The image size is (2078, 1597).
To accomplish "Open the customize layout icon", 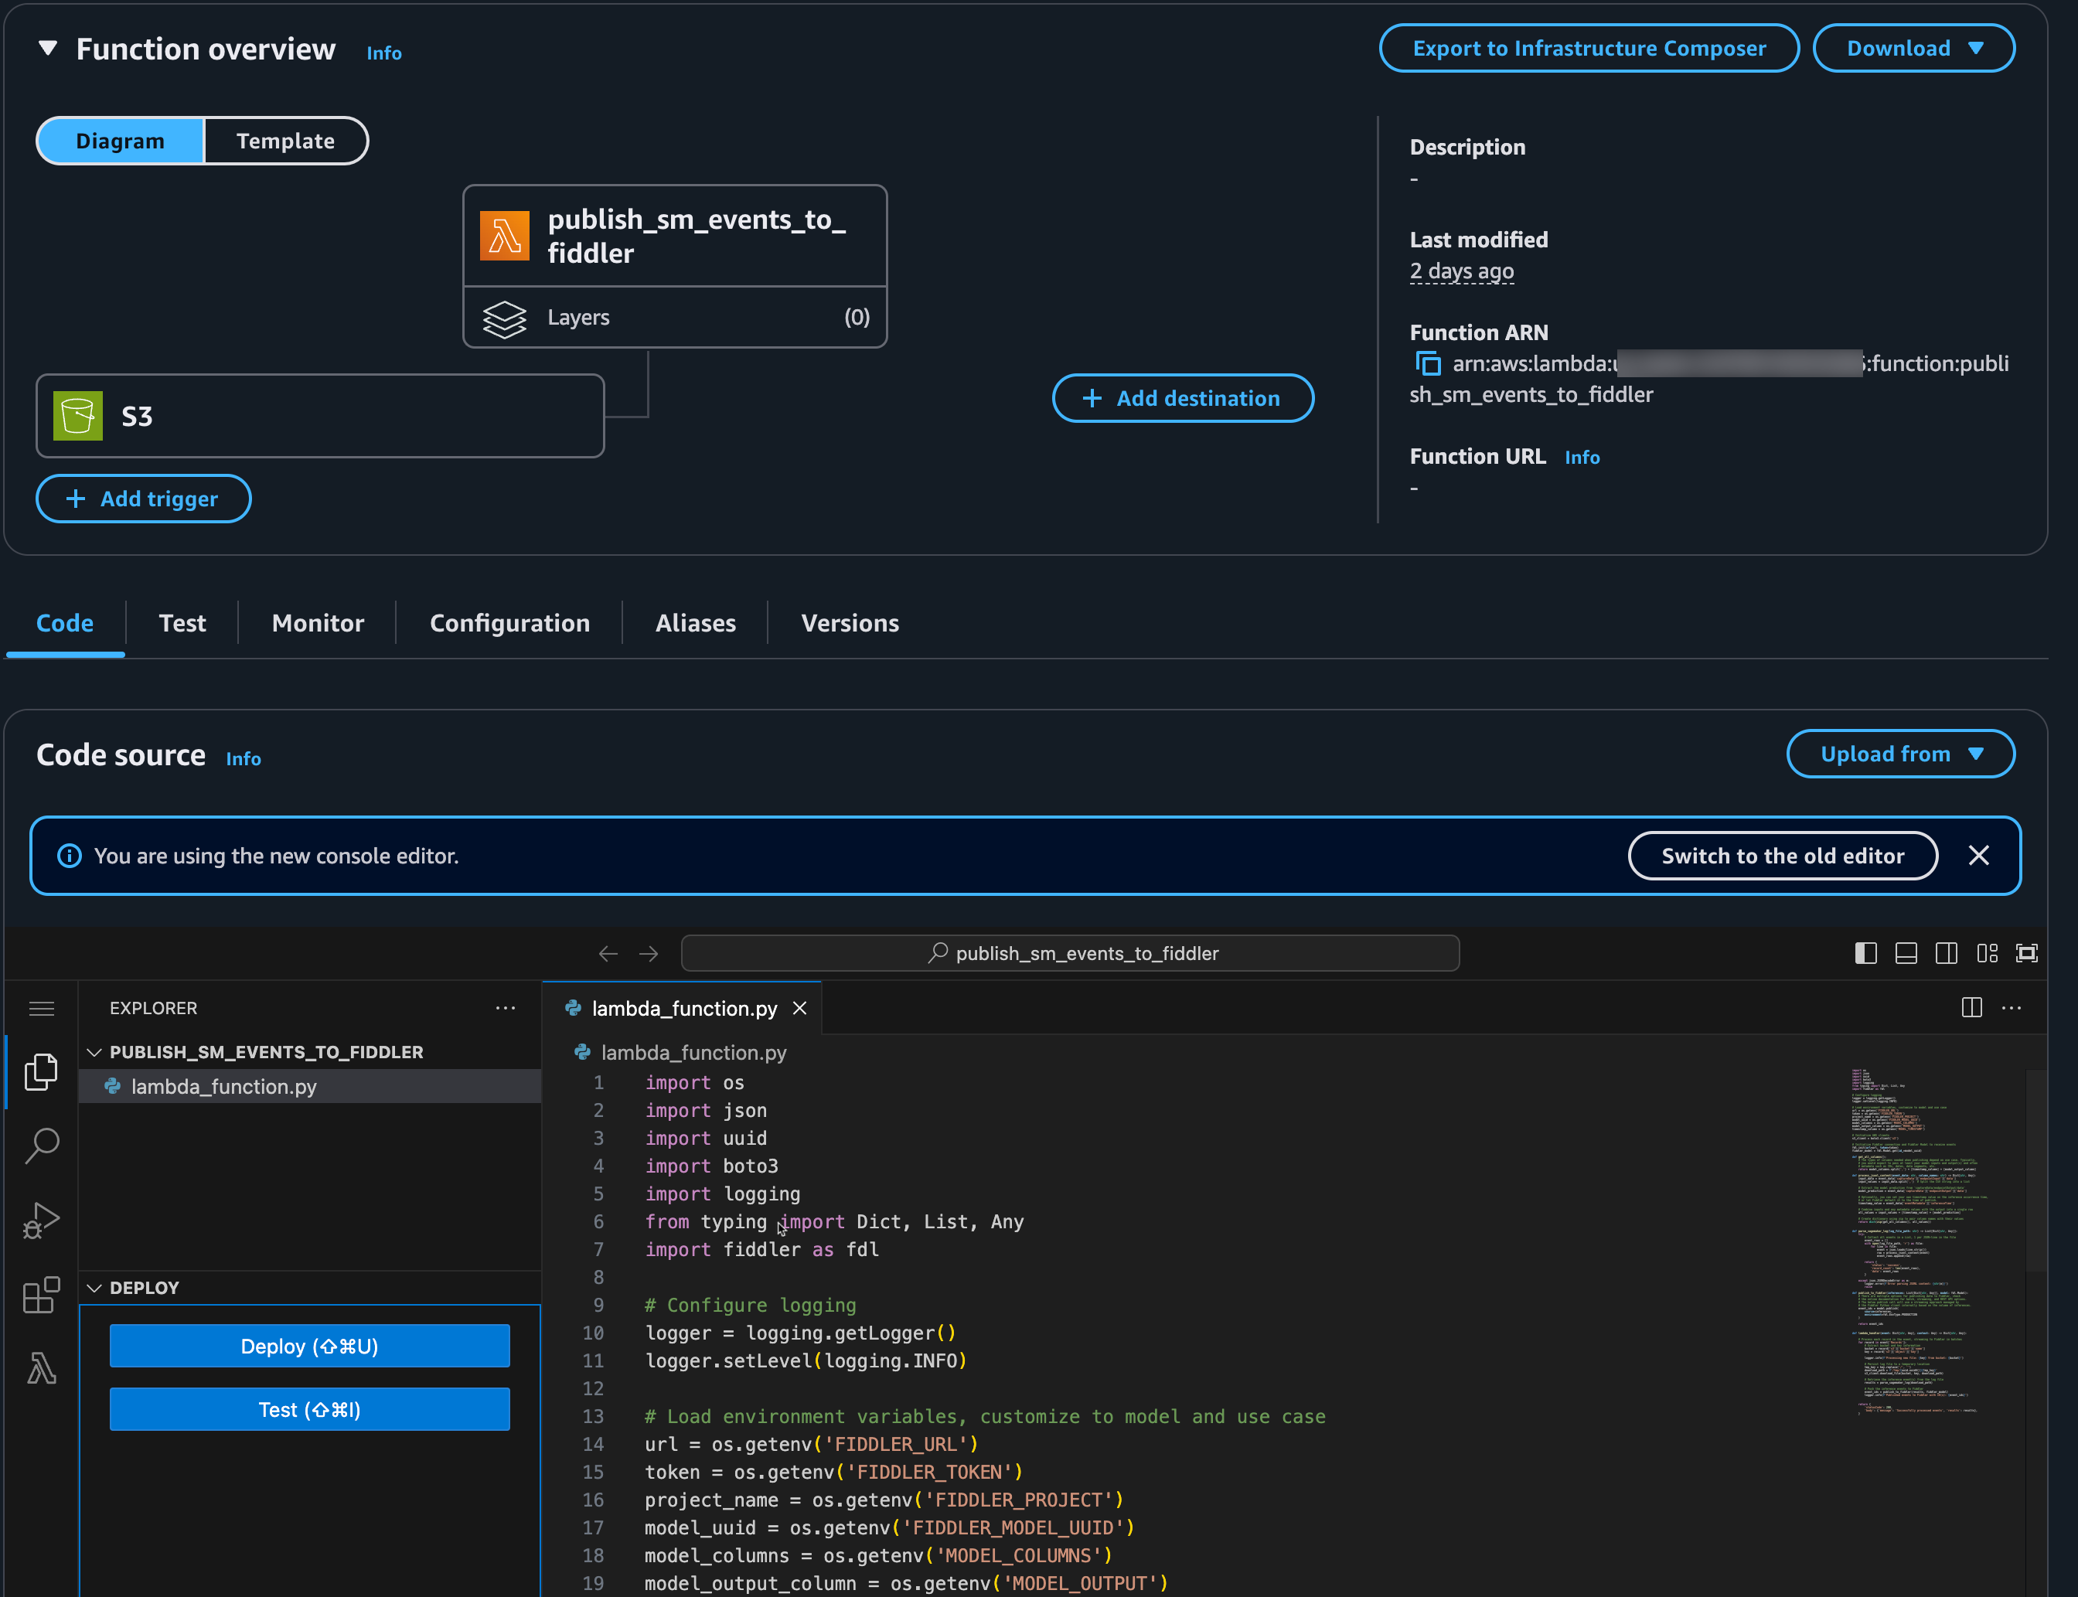I will (1987, 952).
